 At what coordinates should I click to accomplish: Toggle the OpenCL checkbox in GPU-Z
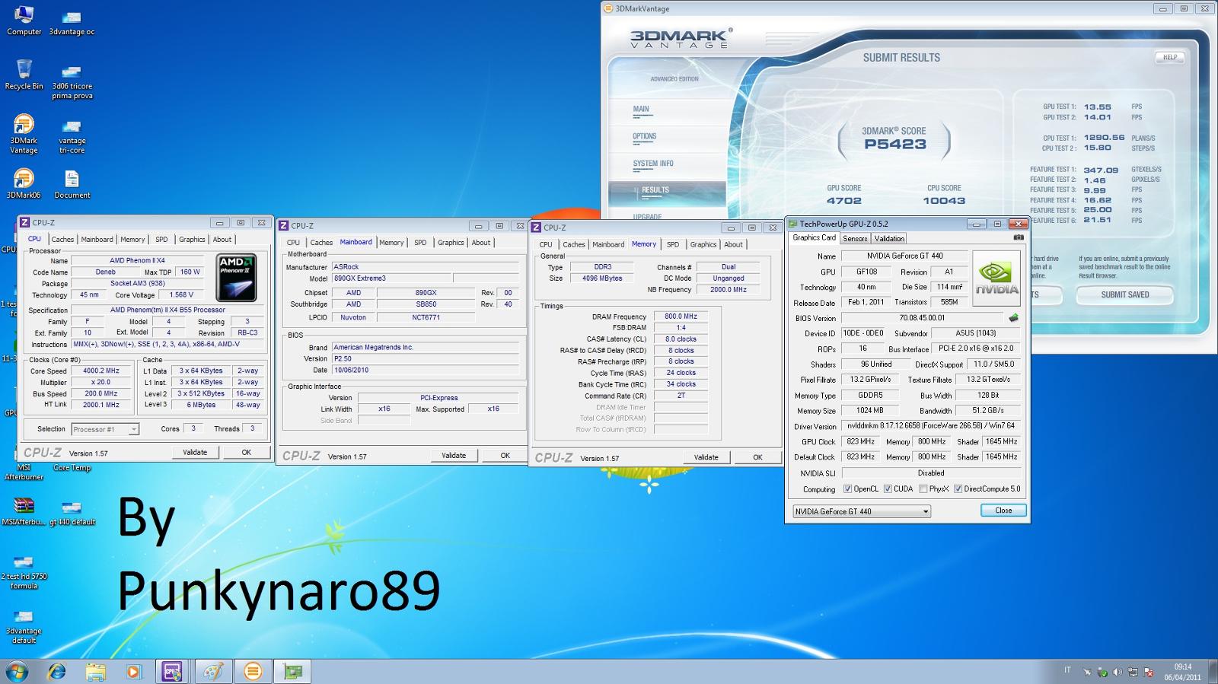coord(847,489)
